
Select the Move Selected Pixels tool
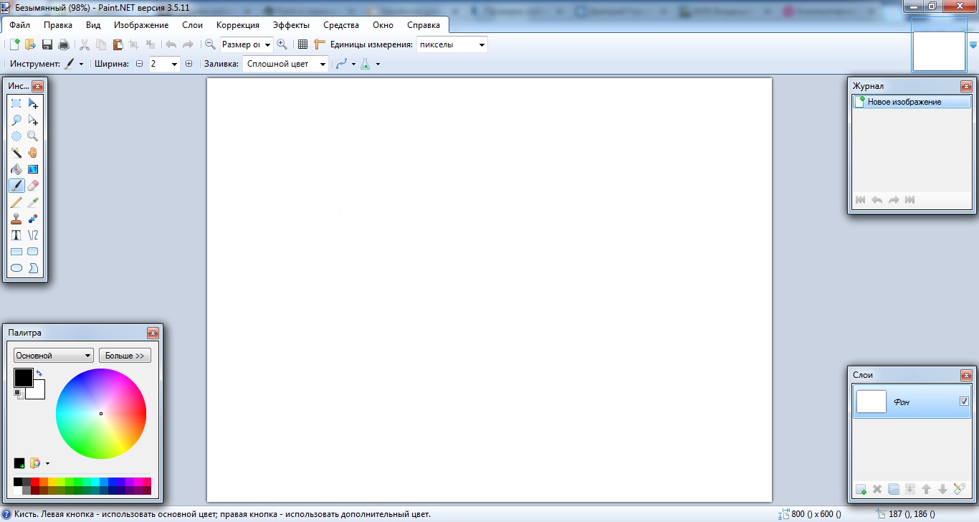tap(33, 104)
